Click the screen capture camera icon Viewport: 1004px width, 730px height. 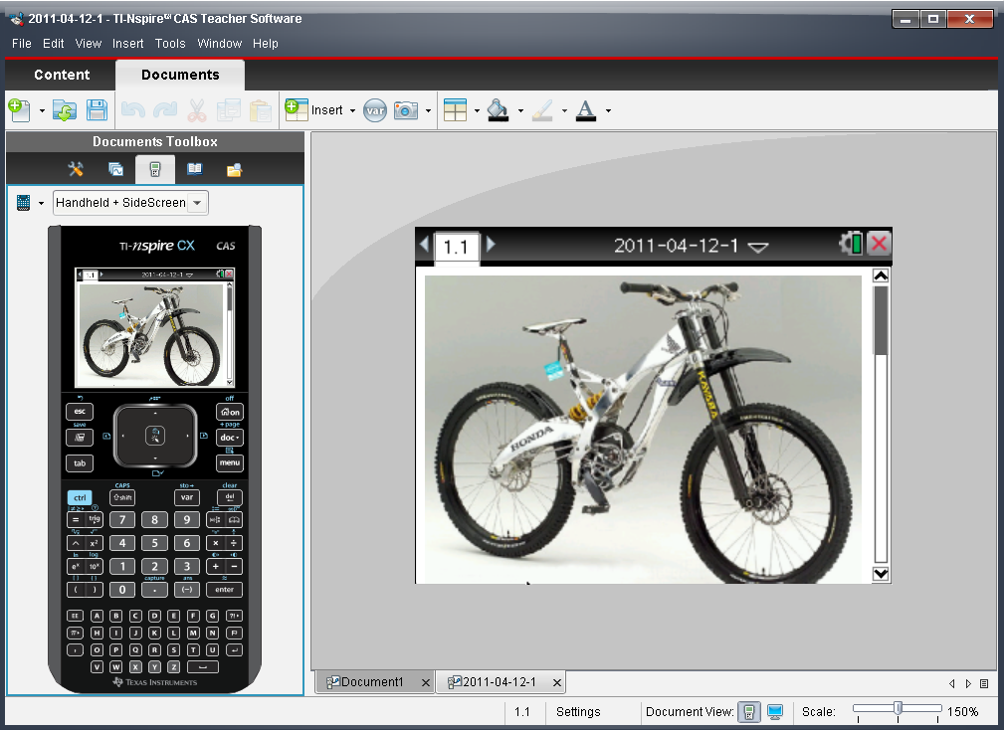(406, 110)
